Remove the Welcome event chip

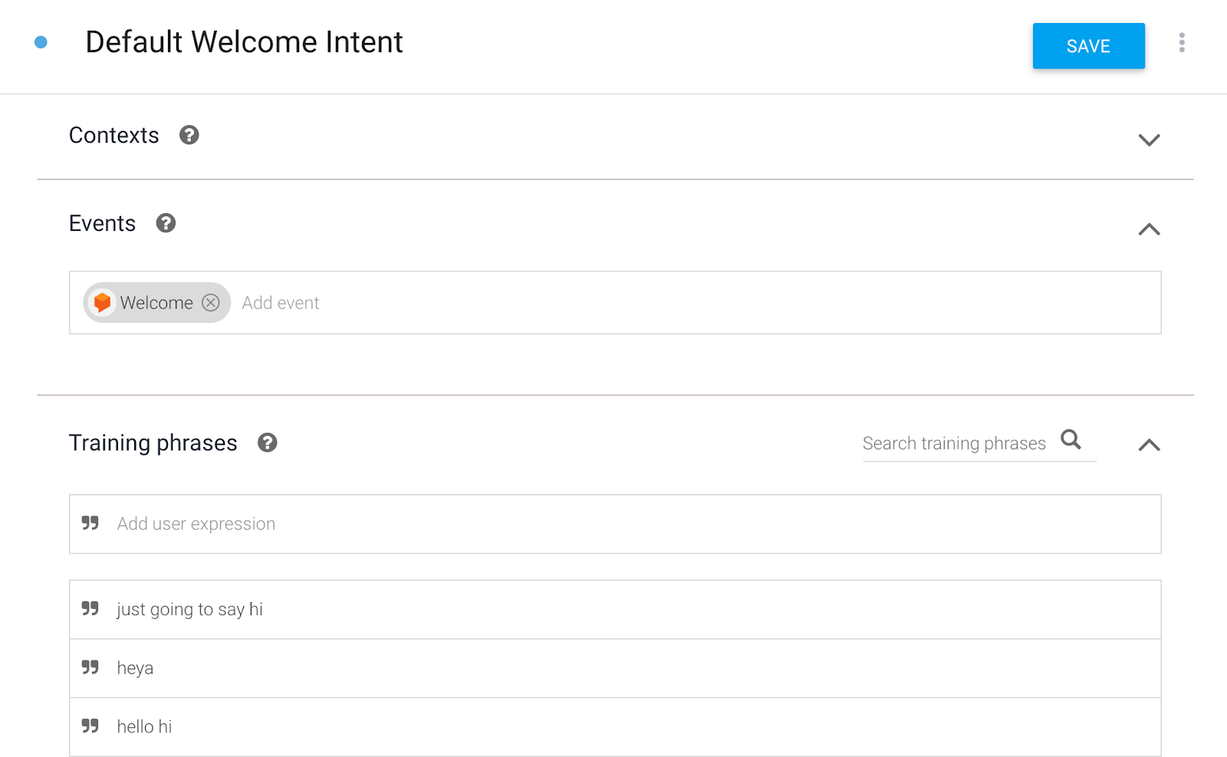pyautogui.click(x=211, y=303)
